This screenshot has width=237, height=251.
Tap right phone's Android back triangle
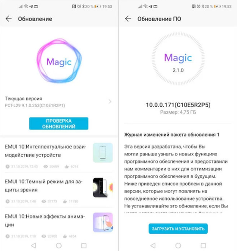pyautogui.click(x=153, y=245)
